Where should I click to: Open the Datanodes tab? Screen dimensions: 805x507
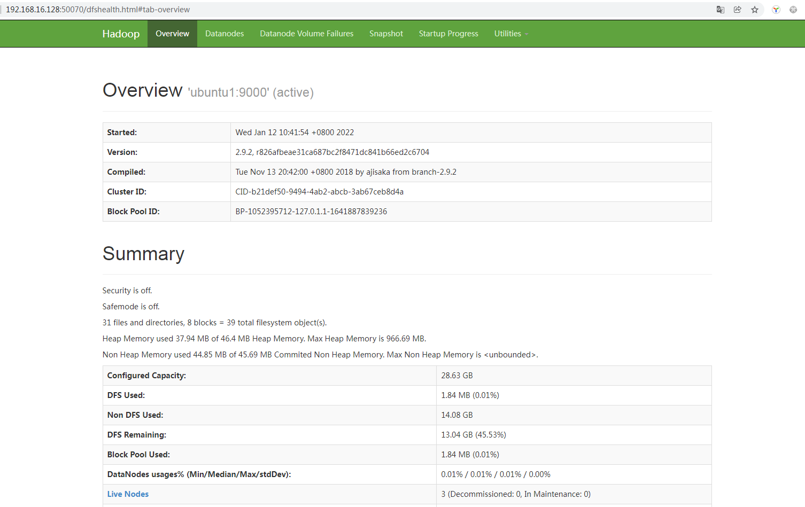pos(225,34)
